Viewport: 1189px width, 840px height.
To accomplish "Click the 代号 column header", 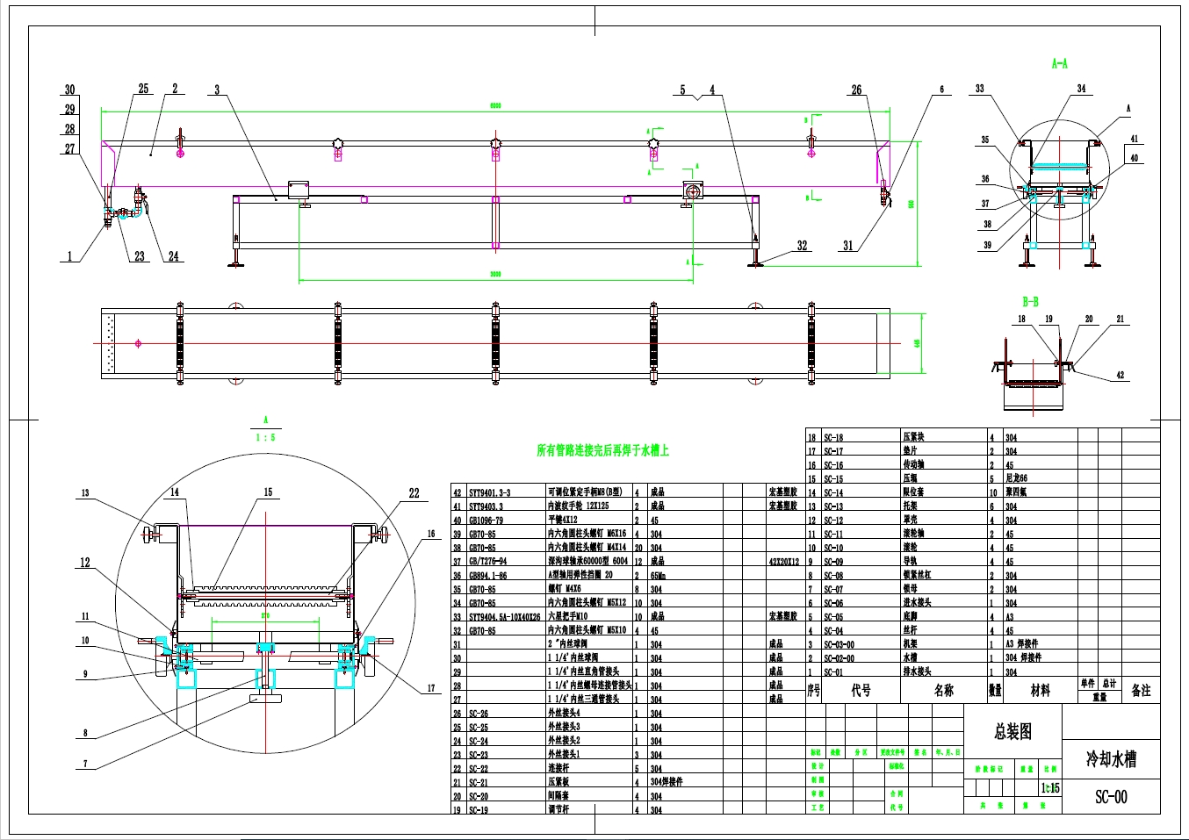I will [861, 691].
